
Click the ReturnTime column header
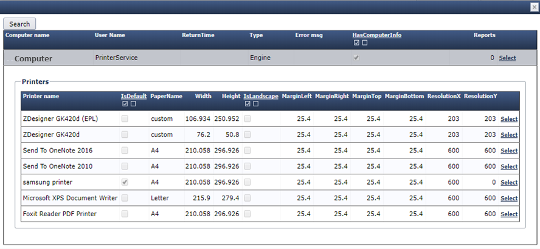[198, 35]
